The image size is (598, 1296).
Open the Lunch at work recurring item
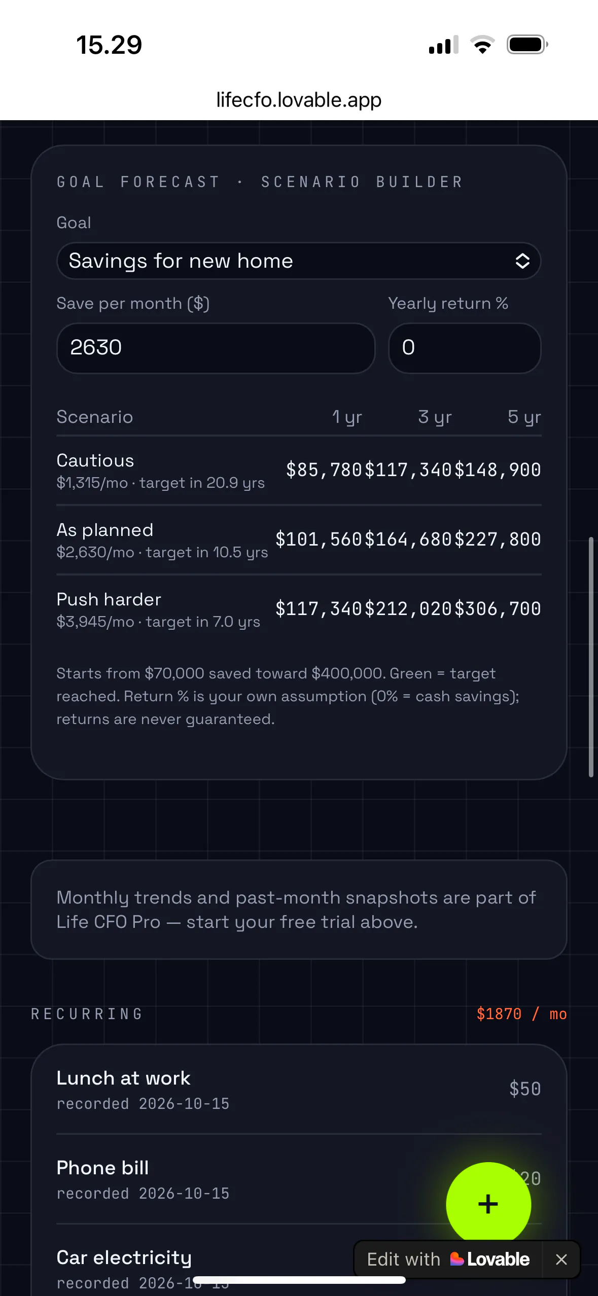[x=299, y=1090]
